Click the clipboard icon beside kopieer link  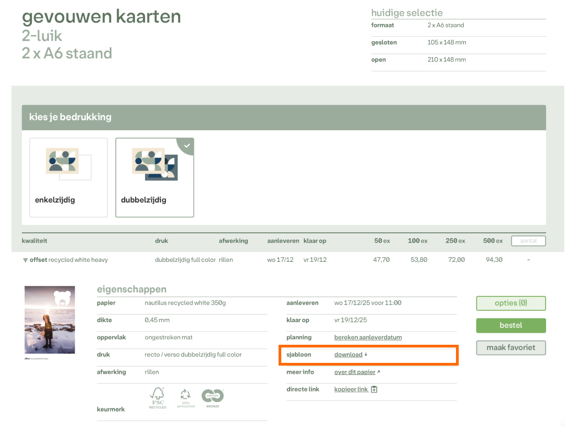point(374,390)
